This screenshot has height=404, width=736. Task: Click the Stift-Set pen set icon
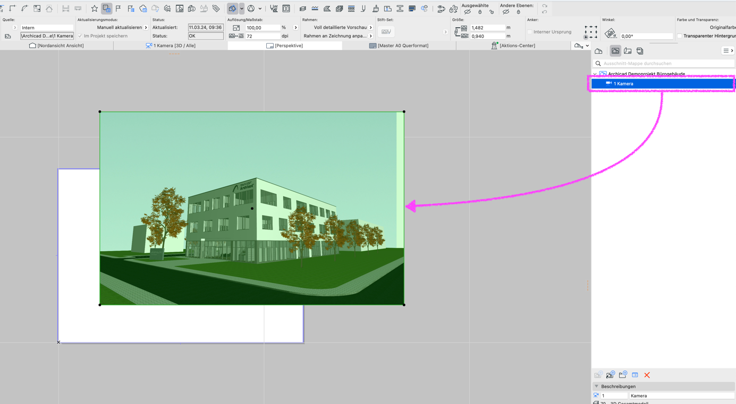pyautogui.click(x=386, y=32)
